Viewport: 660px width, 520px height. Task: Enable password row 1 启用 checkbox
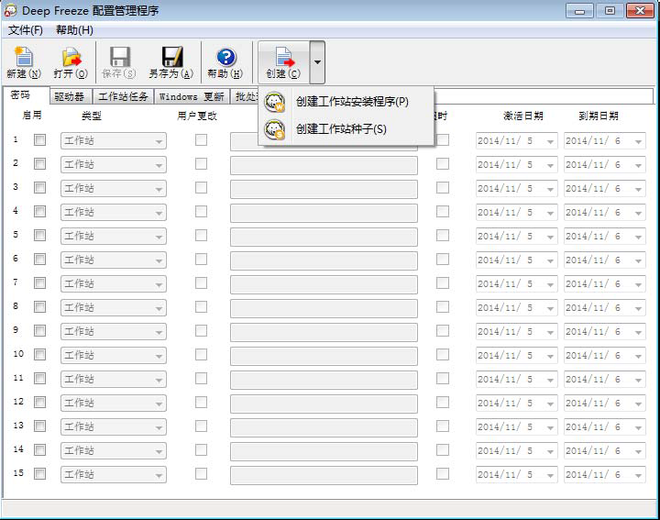[40, 139]
